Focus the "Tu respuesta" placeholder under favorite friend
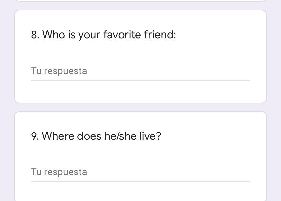The width and height of the screenshot is (281, 201). point(59,71)
